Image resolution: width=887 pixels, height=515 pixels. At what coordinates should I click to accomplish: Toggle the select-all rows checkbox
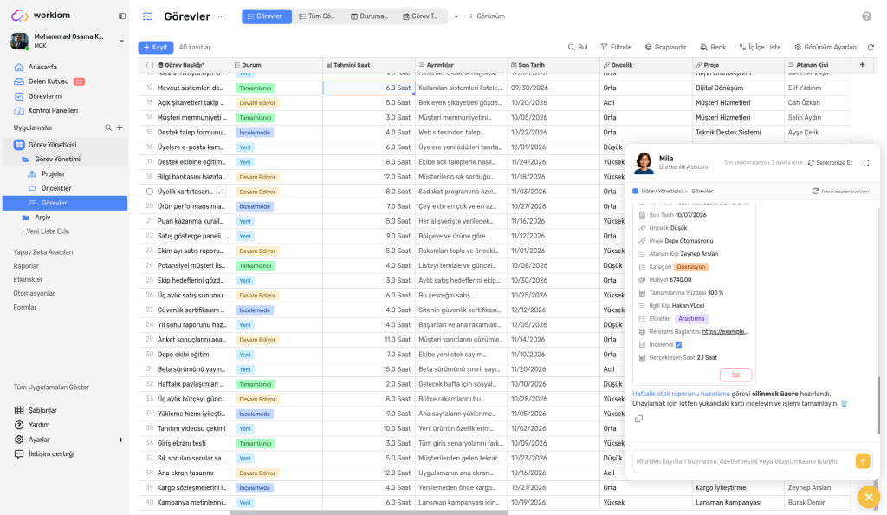(x=150, y=65)
